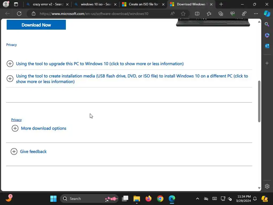Show hidden system tray icons
273x205 pixels.
coord(198,199)
